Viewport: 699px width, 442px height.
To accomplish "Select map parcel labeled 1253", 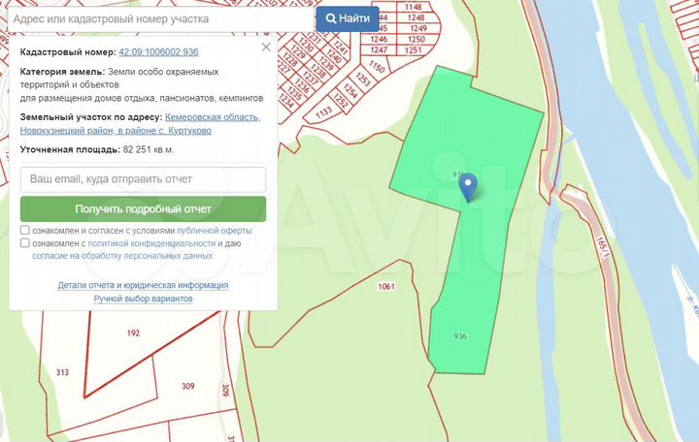I will click(363, 79).
